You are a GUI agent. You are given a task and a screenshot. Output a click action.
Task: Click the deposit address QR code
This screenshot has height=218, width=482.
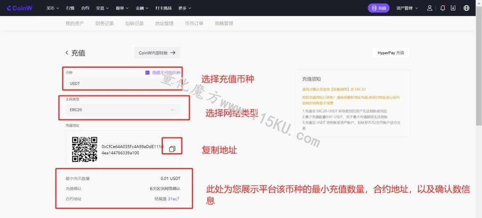[x=85, y=149]
